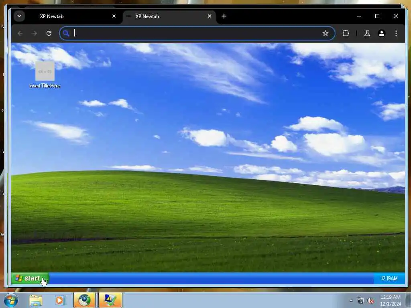The image size is (411, 308).
Task: Show hidden system tray icons
Action: click(351, 301)
